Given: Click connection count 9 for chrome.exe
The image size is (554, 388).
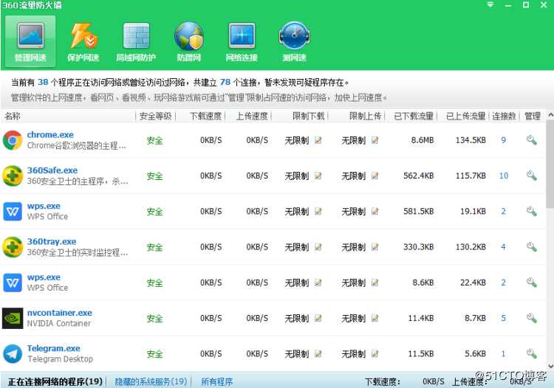Looking at the screenshot, I should coord(504,140).
